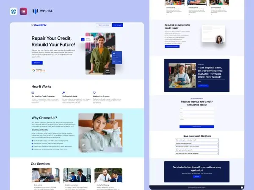Click the wrench icon above We Dispute & Repair

(x=63, y=92)
